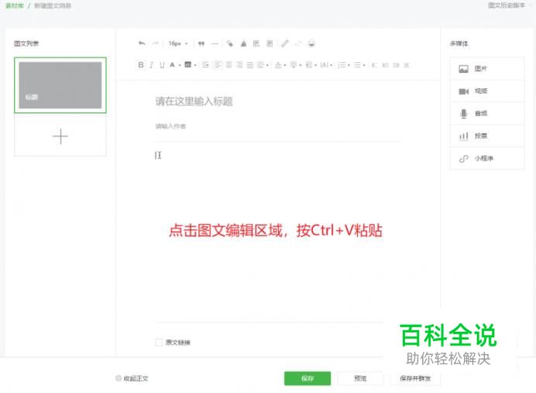536x393 pixels.
Task: Insert a horizontal divider line
Action: tap(215, 43)
